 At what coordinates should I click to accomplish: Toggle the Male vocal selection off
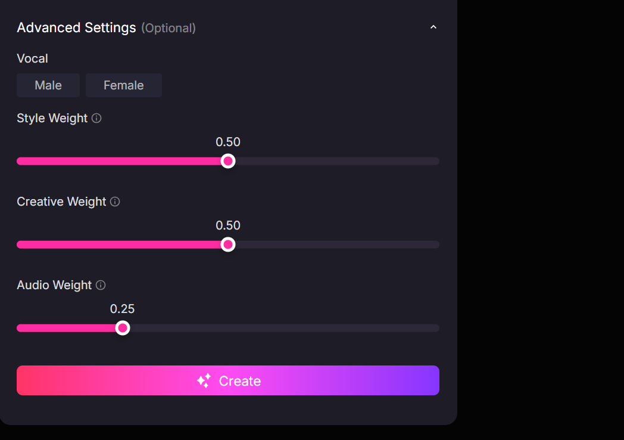(48, 85)
